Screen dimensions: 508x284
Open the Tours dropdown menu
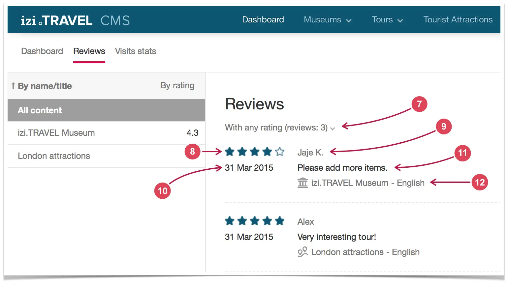387,20
